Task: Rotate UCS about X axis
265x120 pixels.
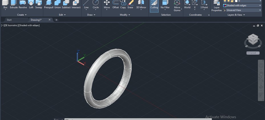Action: [195, 4]
